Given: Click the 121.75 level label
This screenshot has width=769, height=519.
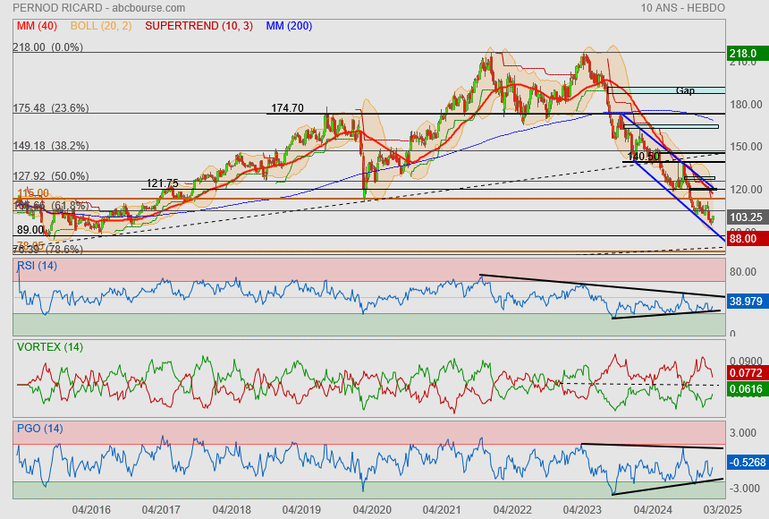Looking at the screenshot, I should click(163, 183).
